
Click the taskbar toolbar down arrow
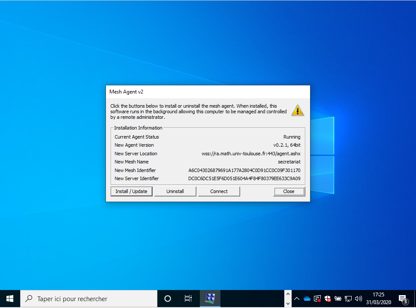288,303
